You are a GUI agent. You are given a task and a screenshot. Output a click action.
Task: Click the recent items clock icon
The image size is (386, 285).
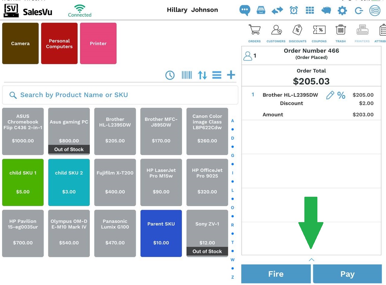pos(170,75)
